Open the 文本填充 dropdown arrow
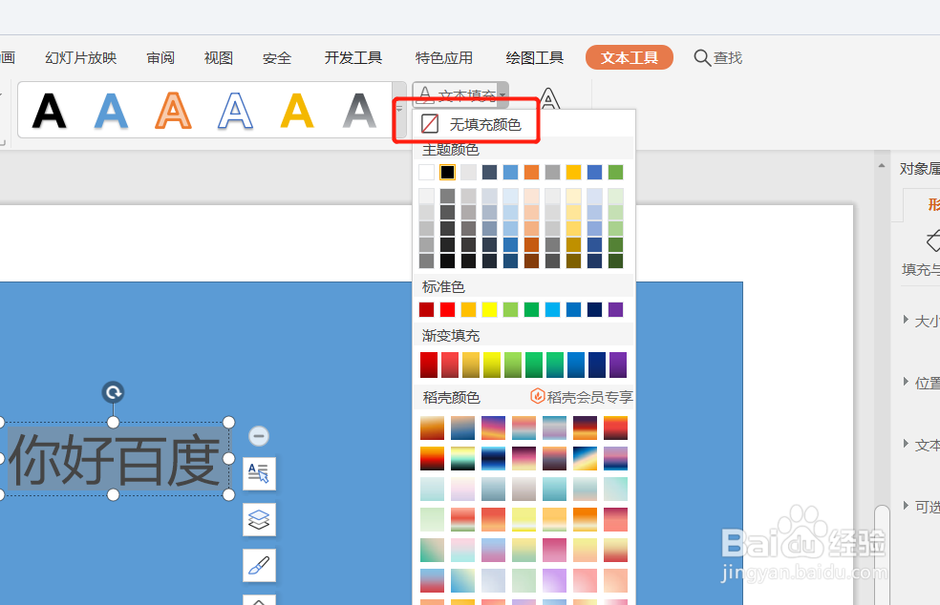 pos(503,94)
